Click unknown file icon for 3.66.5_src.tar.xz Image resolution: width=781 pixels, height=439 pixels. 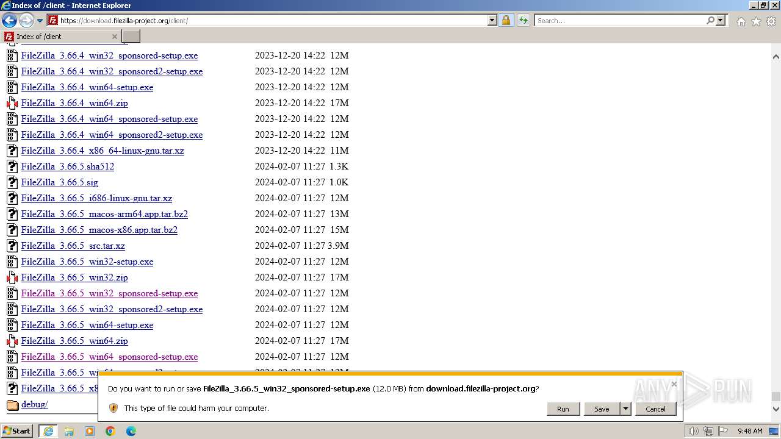[x=12, y=246]
